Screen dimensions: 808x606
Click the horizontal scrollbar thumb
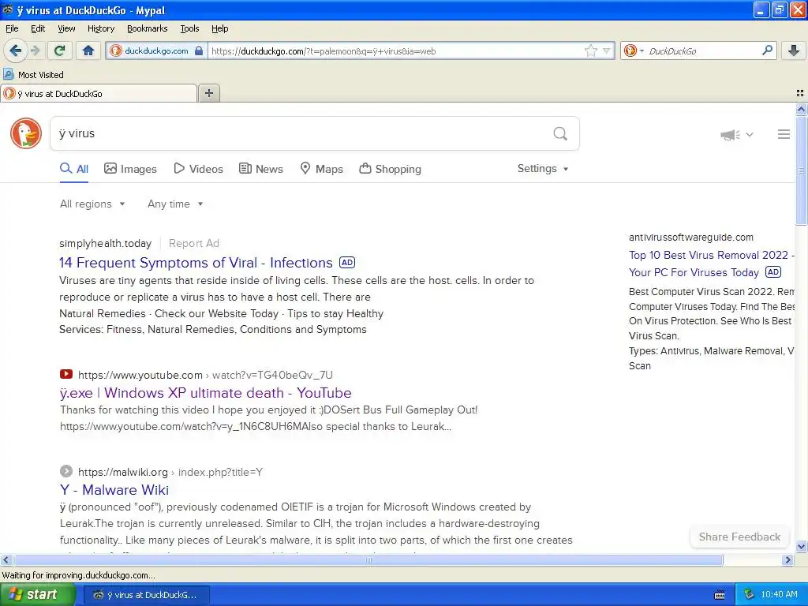pos(368,559)
